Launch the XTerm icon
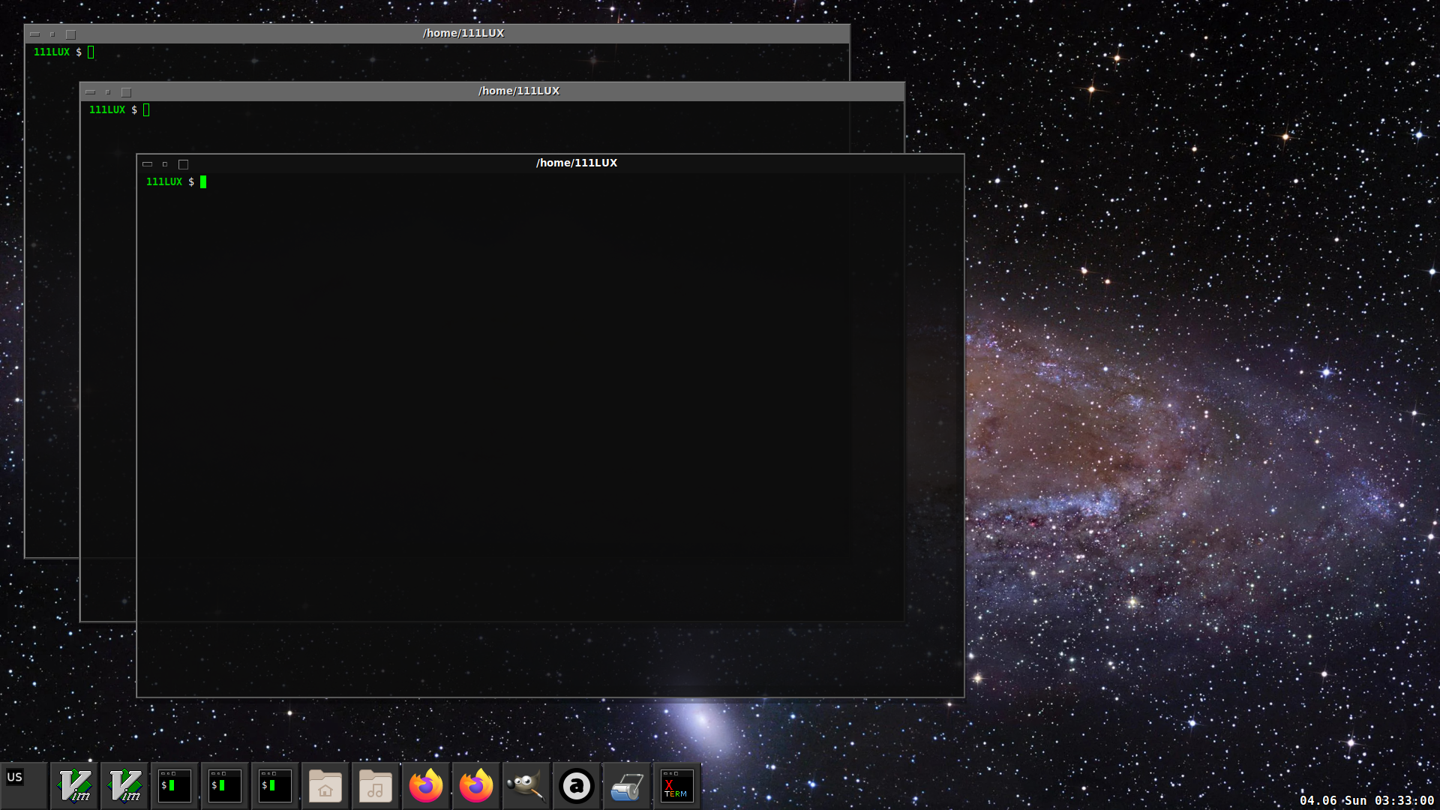 (x=676, y=786)
